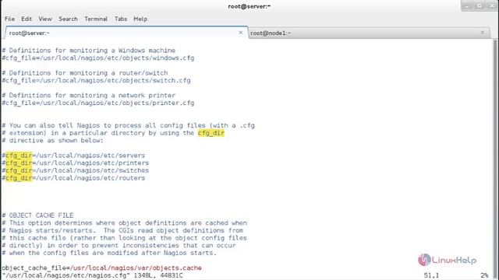The height and width of the screenshot is (280, 499).
Task: Open the Terminal menu
Action: click(x=96, y=19)
